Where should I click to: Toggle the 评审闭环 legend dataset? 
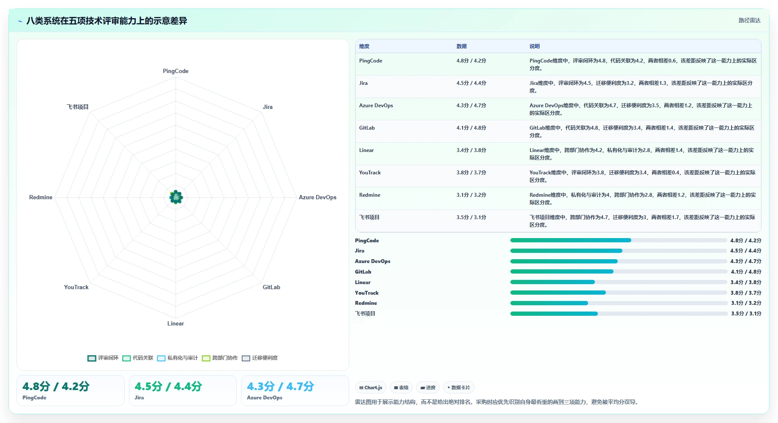[103, 358]
